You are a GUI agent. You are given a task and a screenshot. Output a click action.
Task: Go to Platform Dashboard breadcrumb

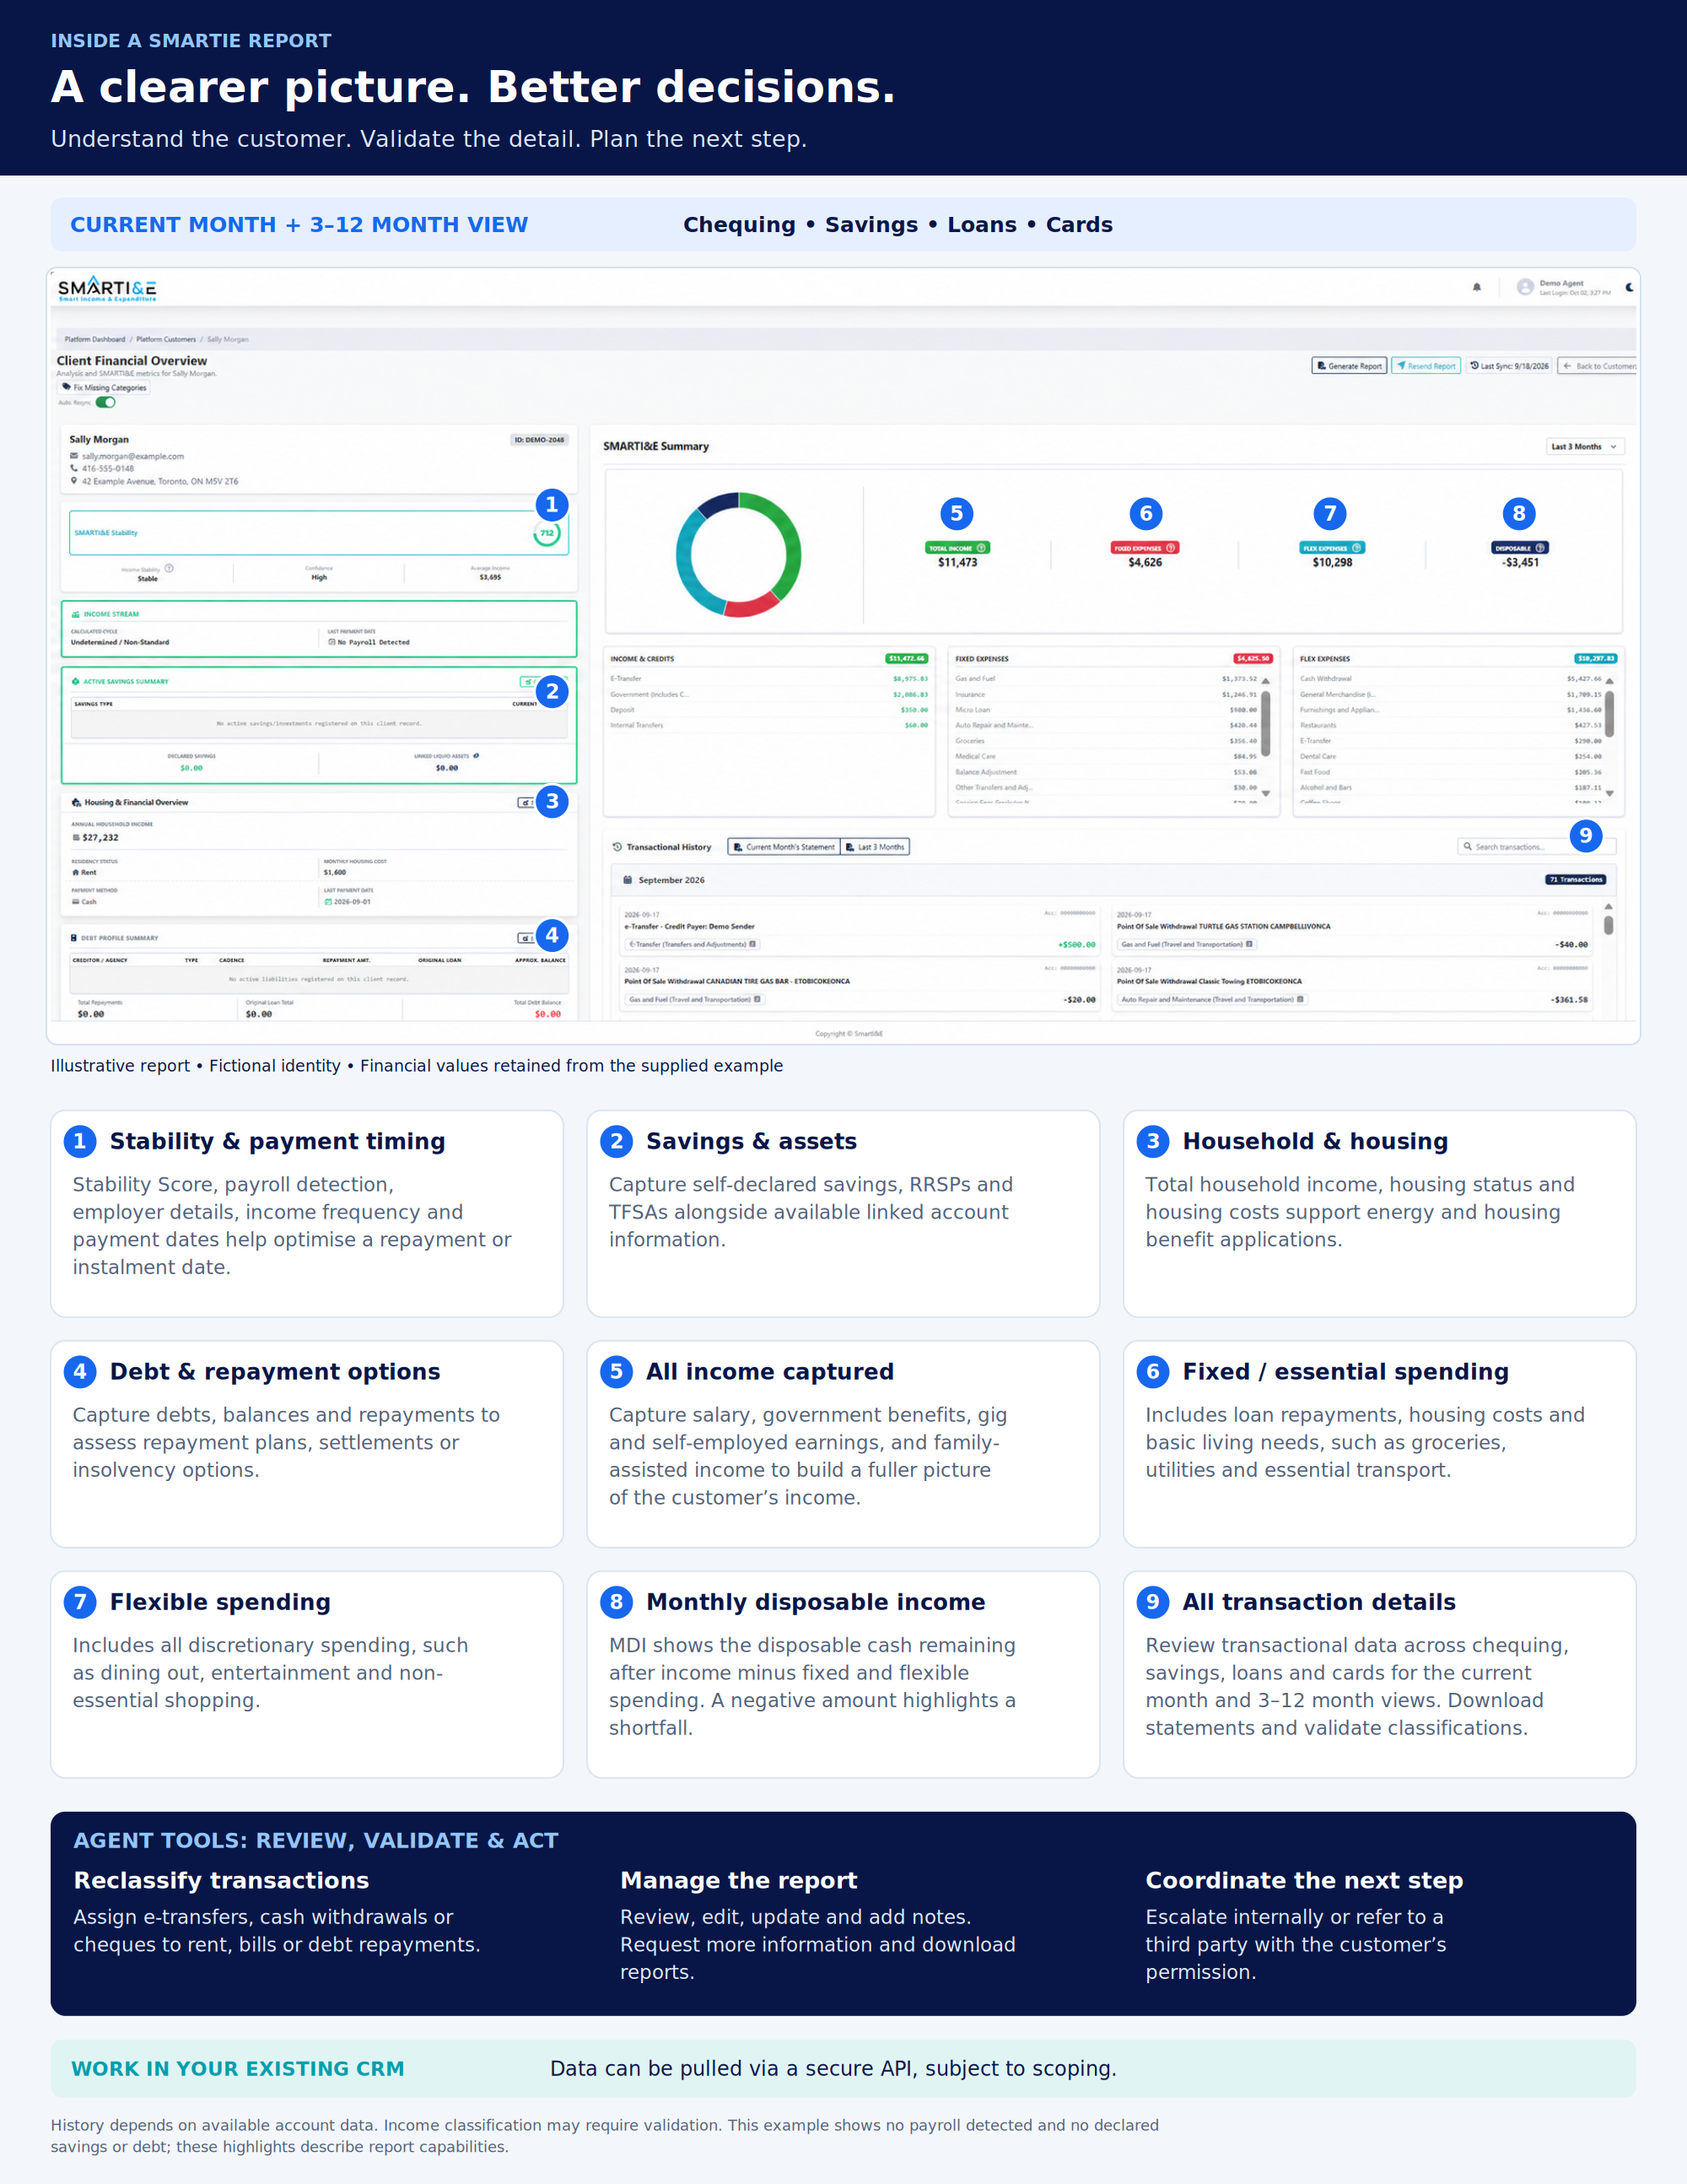[x=95, y=339]
